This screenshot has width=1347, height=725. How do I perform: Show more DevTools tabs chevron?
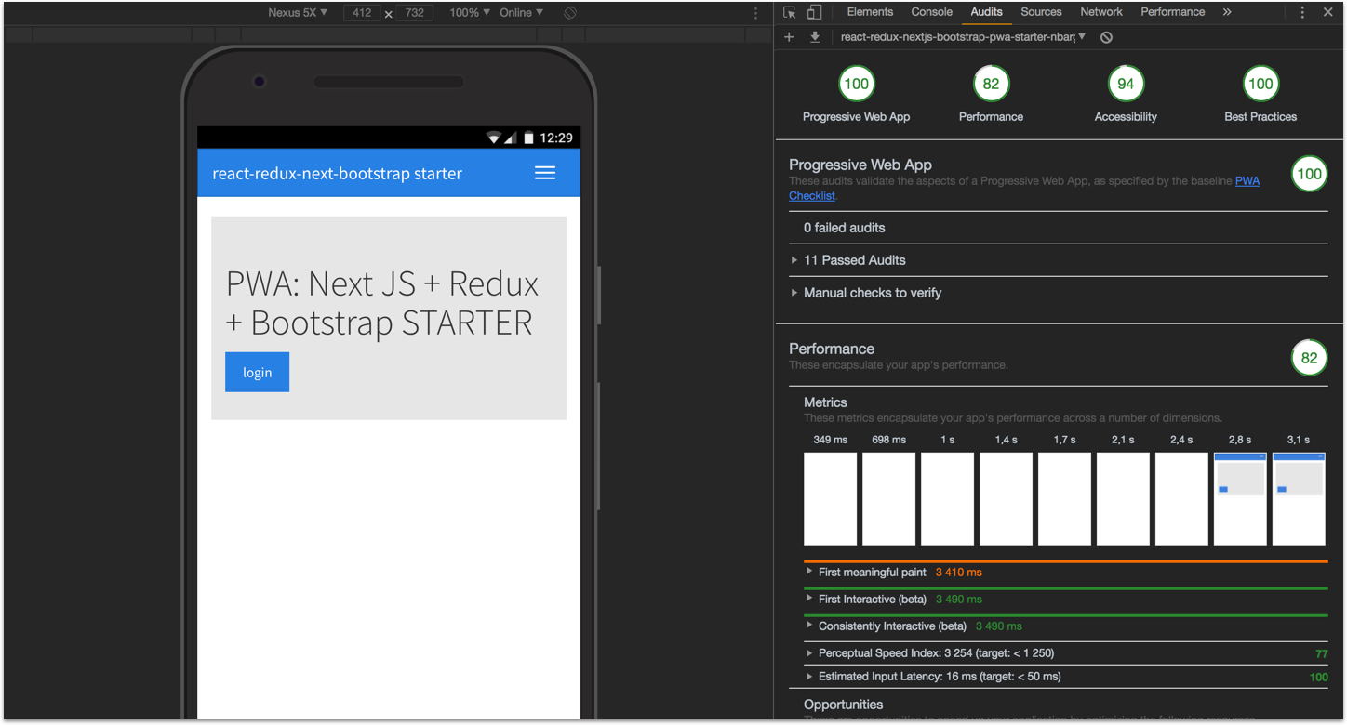[1227, 12]
